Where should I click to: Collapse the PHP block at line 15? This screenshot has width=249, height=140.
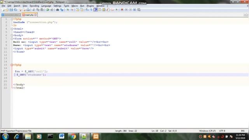(x=12, y=65)
